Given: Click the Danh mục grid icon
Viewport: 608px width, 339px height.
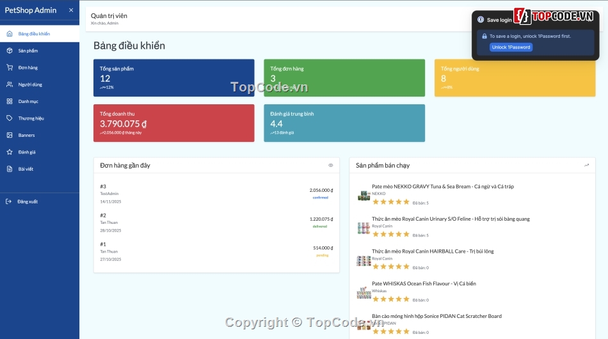Looking at the screenshot, I should point(10,101).
